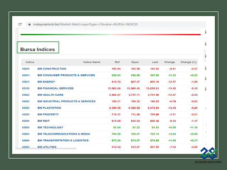Open BM CONSUMER PRODUCTS & SERVICES link
Image resolution: width=227 pixels, height=170 pixels.
[x=66, y=75]
